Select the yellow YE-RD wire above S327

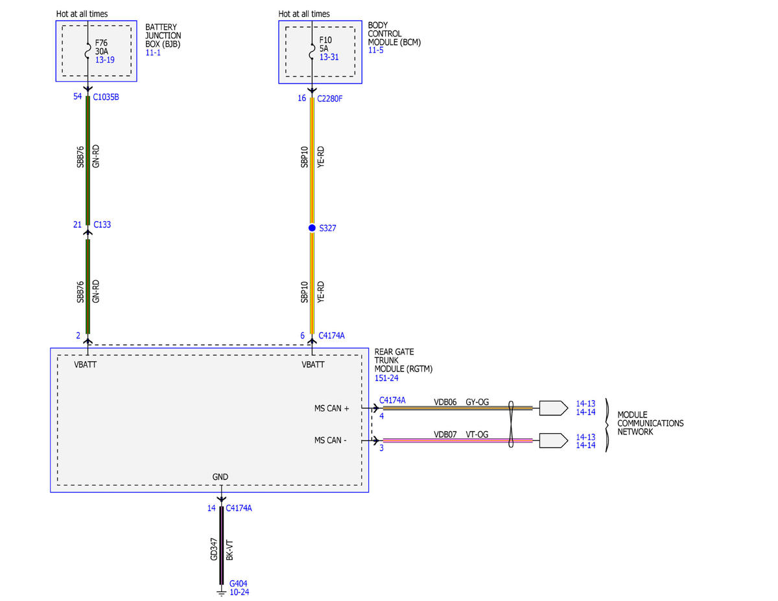(312, 161)
